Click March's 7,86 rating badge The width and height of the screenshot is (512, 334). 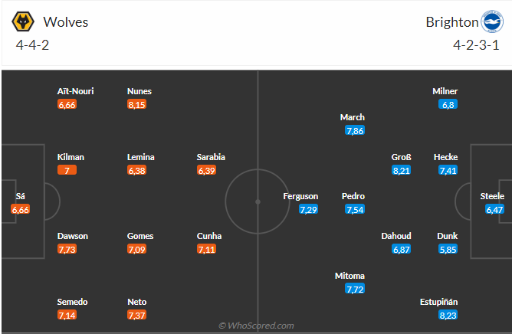pyautogui.click(x=354, y=131)
